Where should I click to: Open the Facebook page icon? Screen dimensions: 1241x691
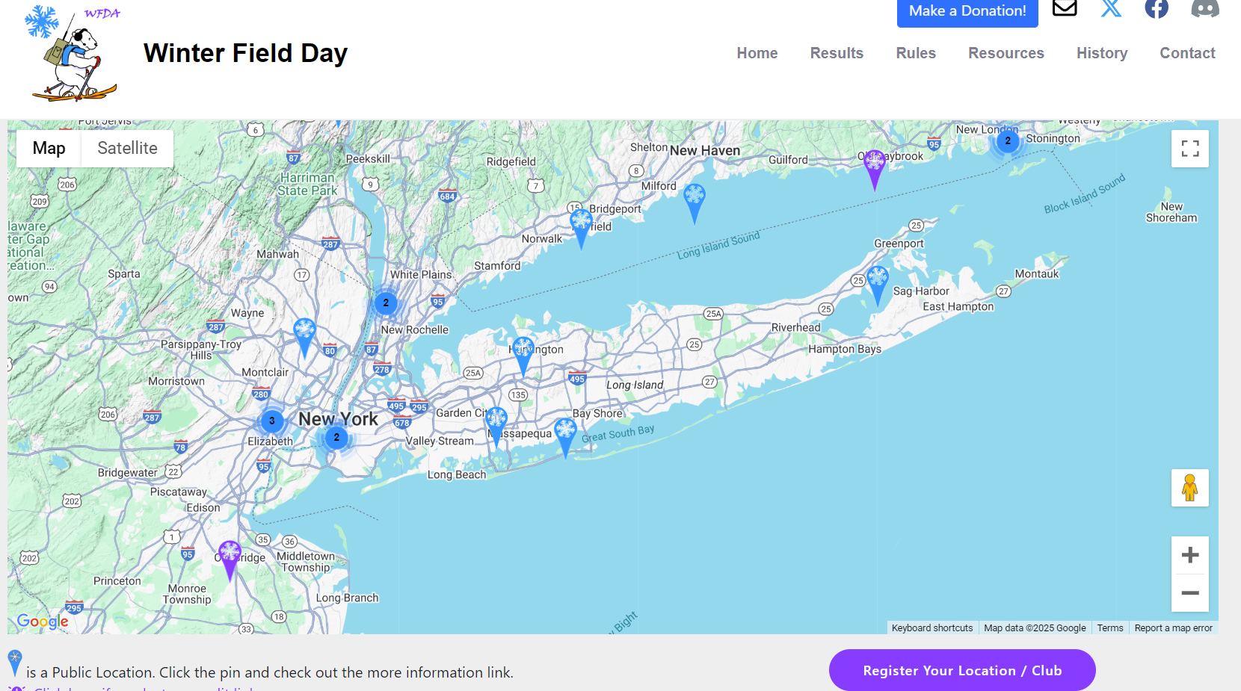pyautogui.click(x=1157, y=9)
